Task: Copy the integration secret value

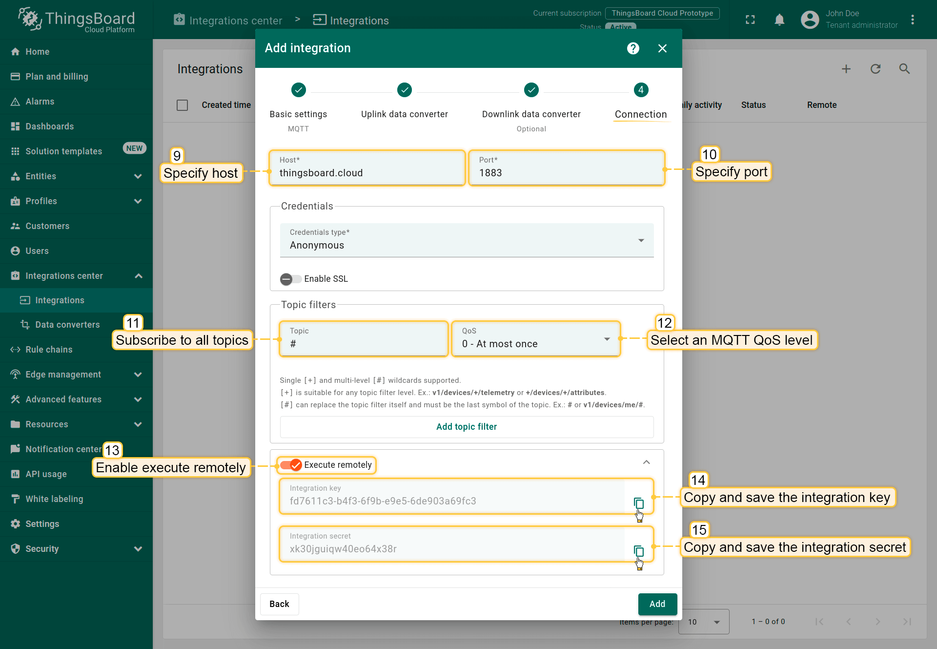Action: pos(638,550)
